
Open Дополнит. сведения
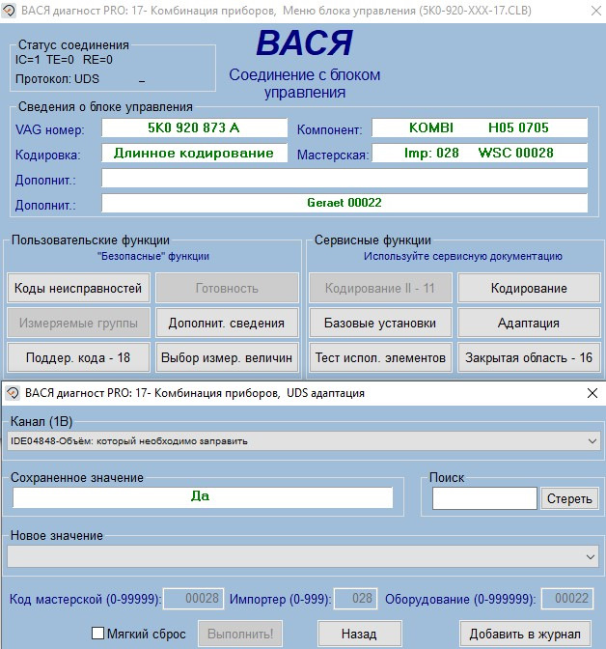pyautogui.click(x=227, y=323)
